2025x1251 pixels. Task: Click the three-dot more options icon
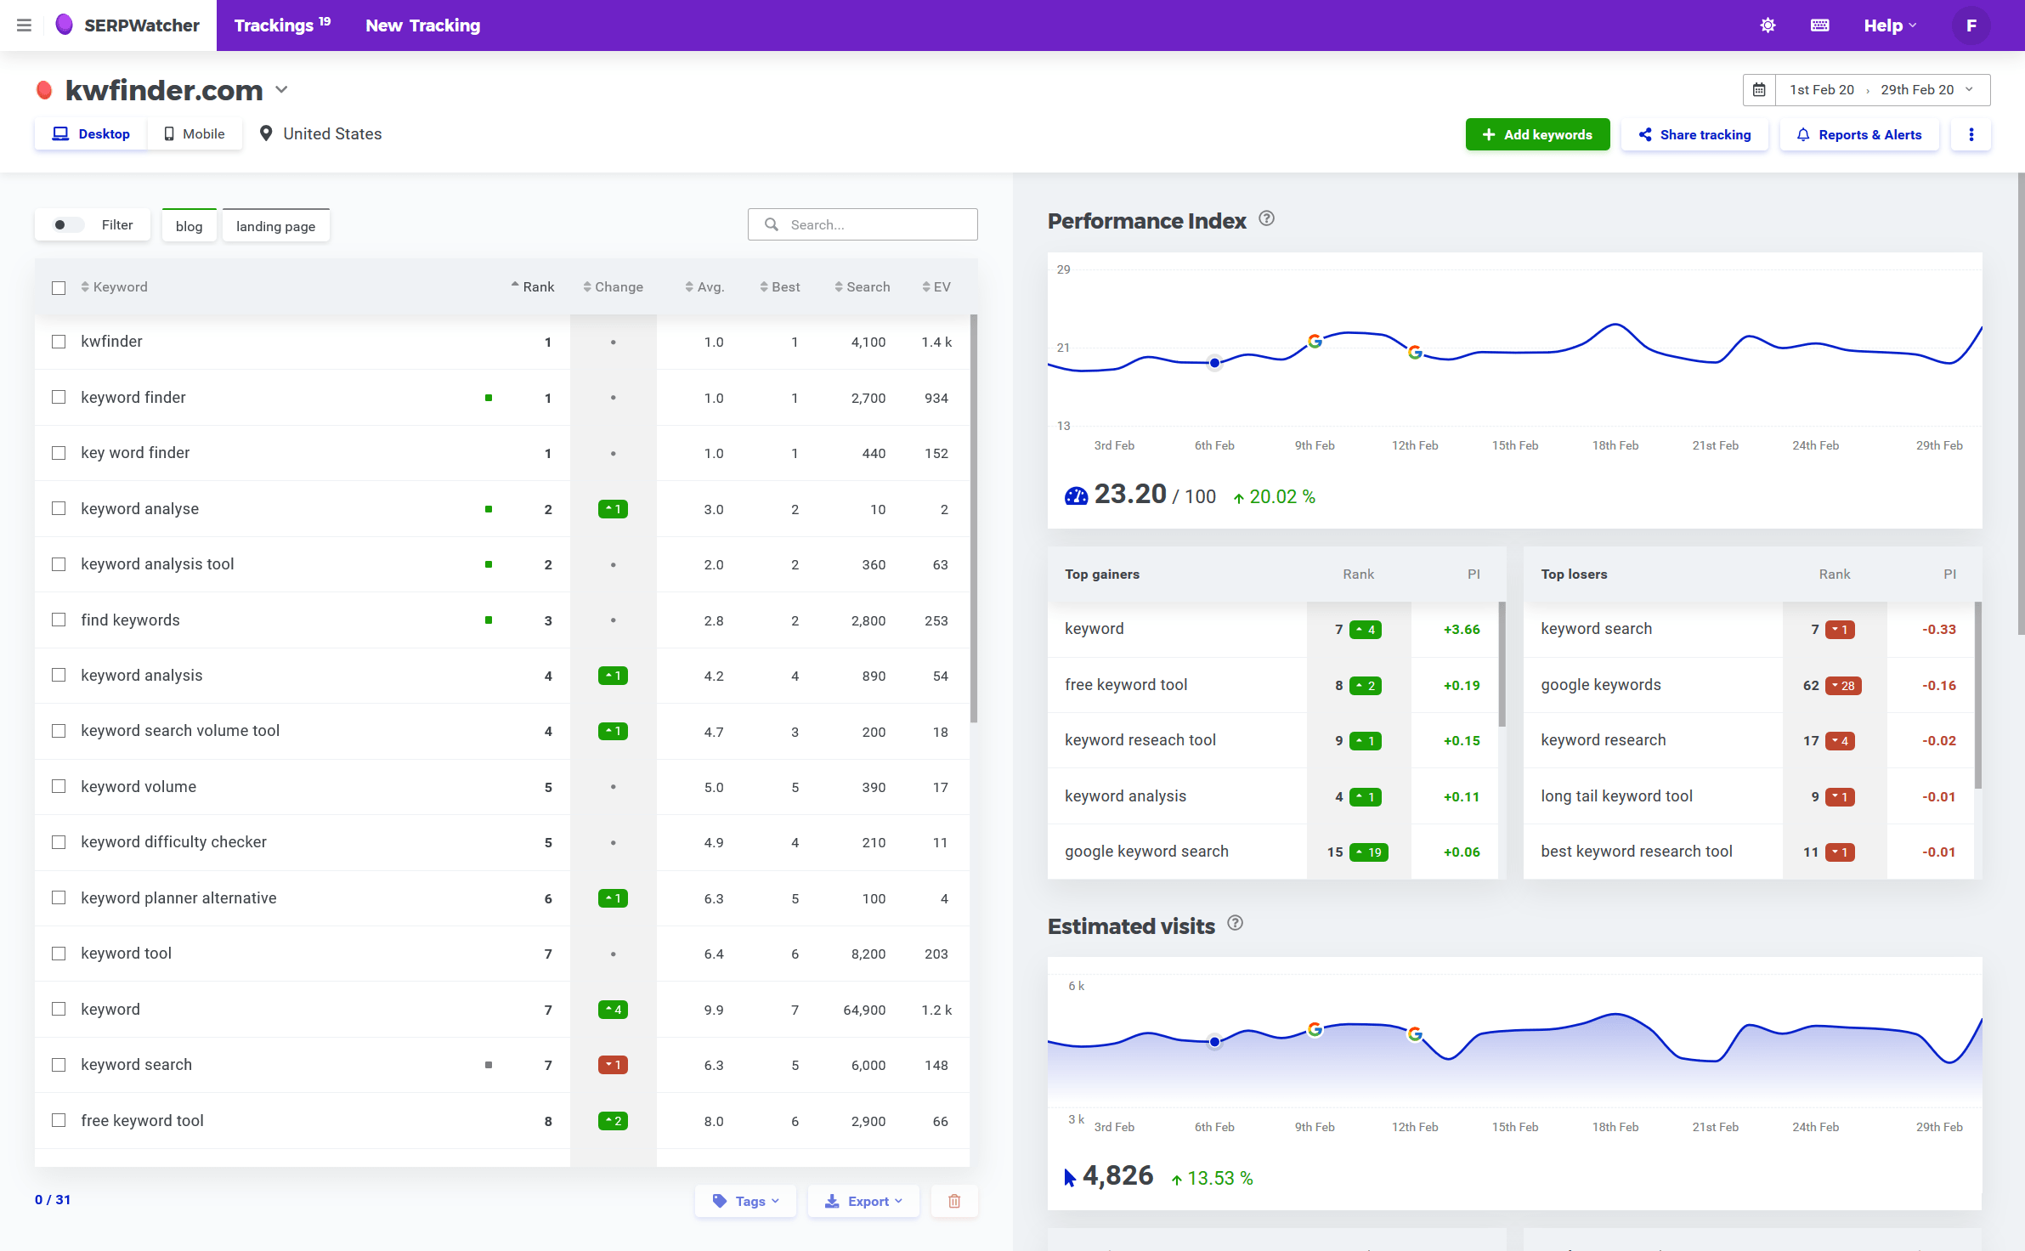[x=1971, y=134]
